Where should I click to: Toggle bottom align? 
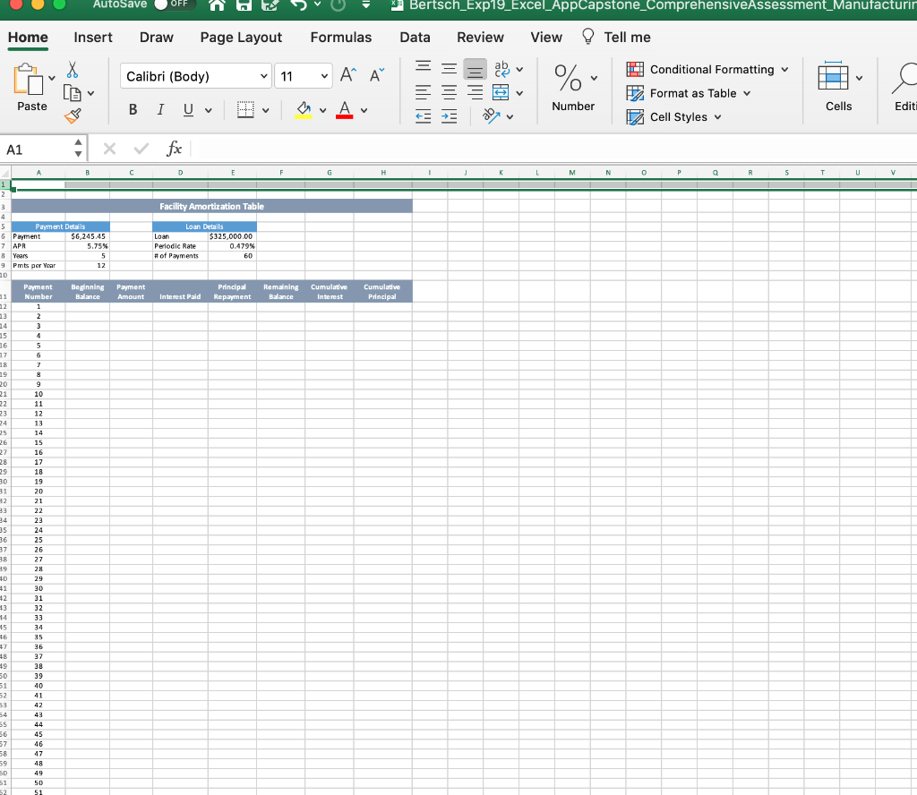475,69
